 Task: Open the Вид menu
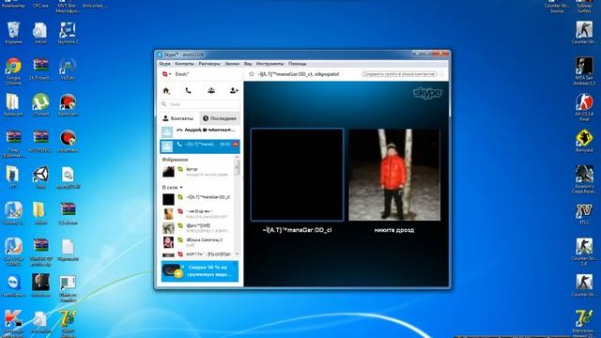pos(248,64)
